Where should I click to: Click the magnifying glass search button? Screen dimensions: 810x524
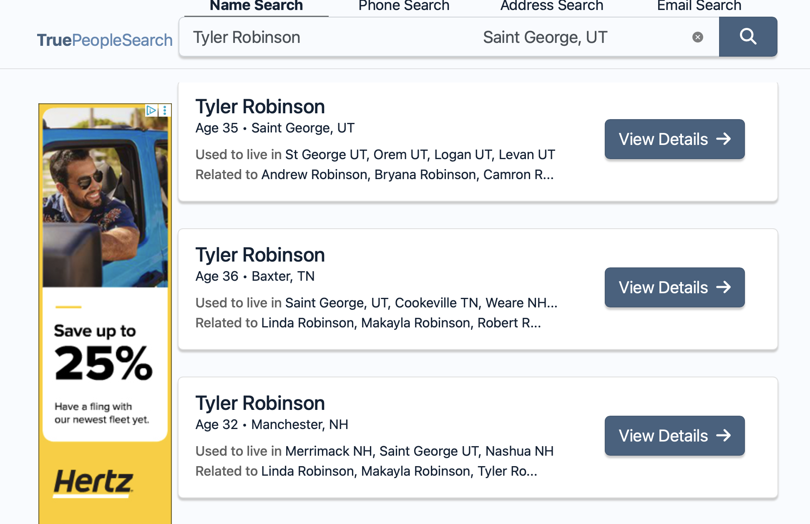coord(748,37)
